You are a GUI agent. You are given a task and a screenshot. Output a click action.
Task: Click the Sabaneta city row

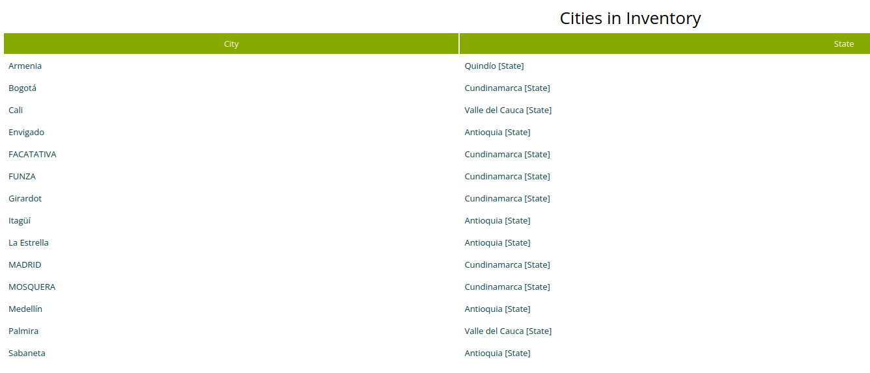pos(27,354)
